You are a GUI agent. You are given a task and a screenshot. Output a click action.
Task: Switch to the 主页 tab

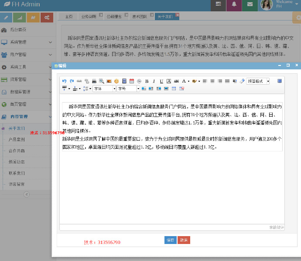click(69, 17)
